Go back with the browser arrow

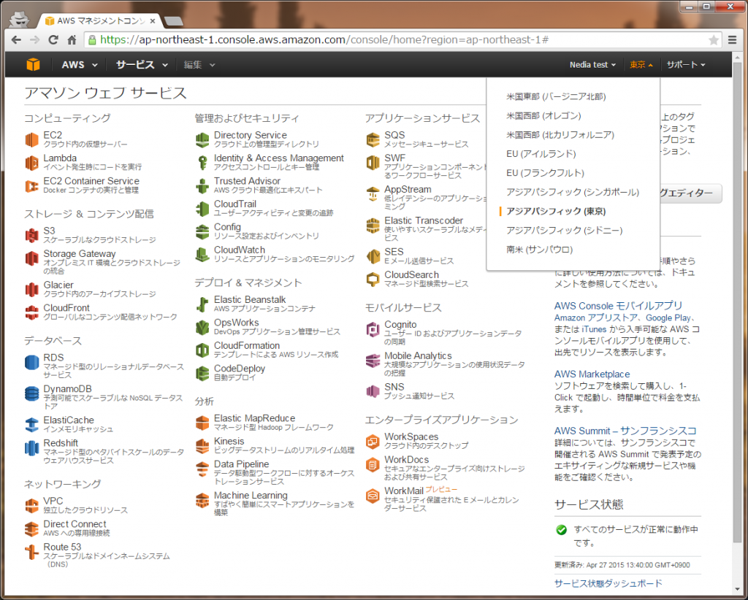point(16,40)
